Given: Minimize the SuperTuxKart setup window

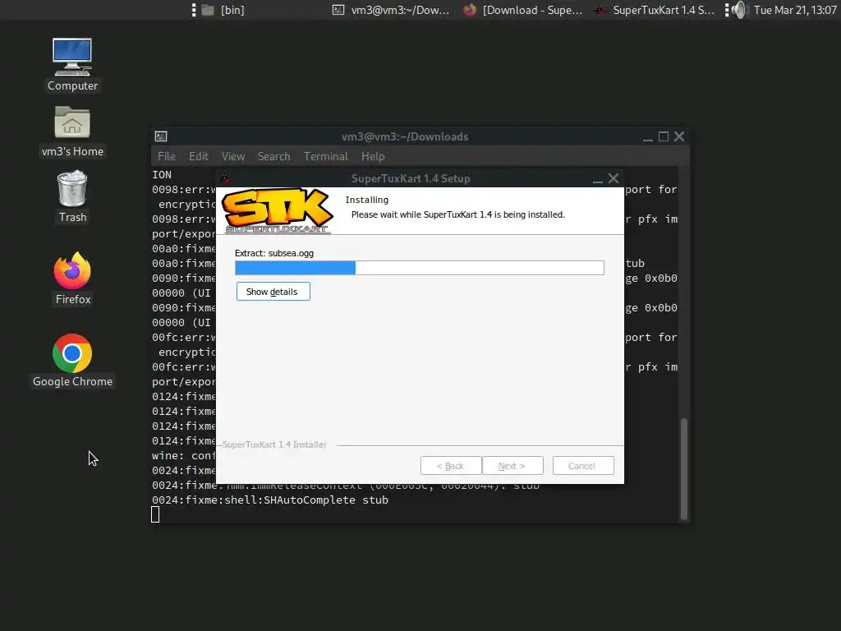Looking at the screenshot, I should [x=598, y=179].
